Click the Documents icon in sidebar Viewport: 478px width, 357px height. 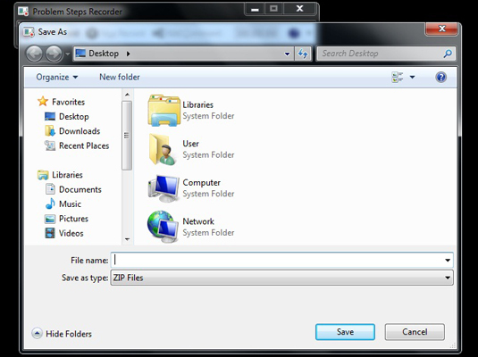point(50,189)
